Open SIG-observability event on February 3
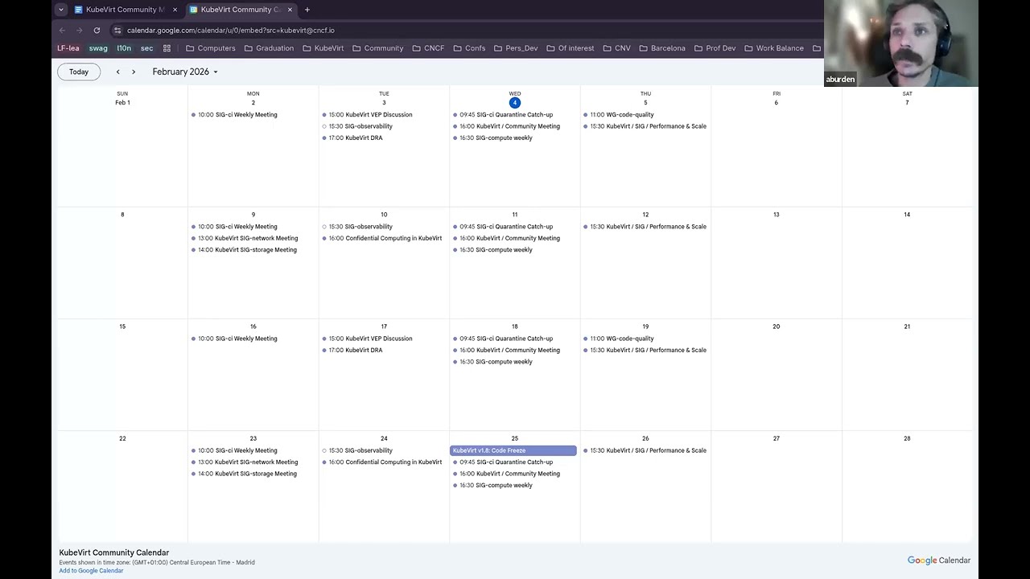Screen dimensions: 1030x579 tap(357, 126)
